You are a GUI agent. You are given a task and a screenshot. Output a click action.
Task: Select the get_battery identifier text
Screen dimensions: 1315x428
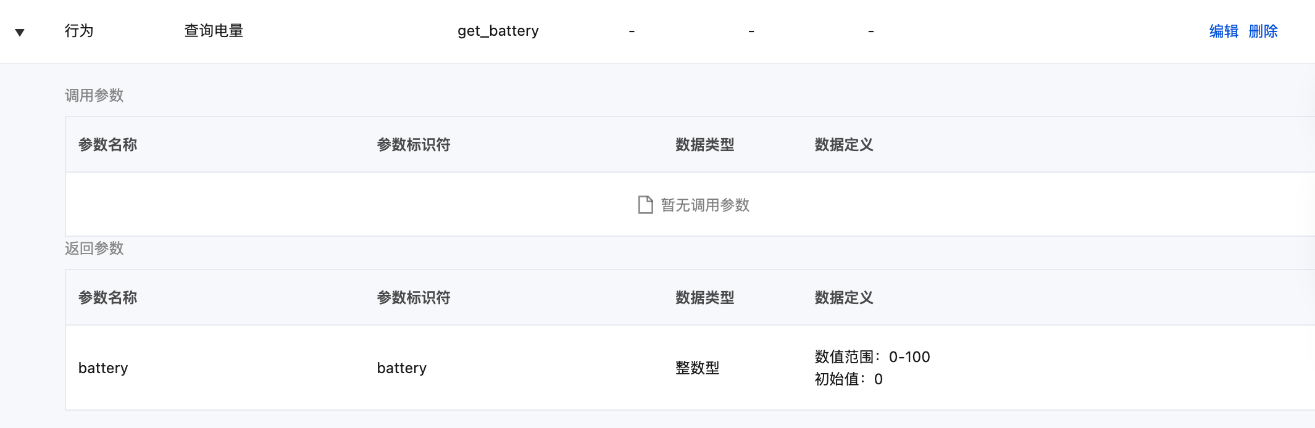pos(498,31)
